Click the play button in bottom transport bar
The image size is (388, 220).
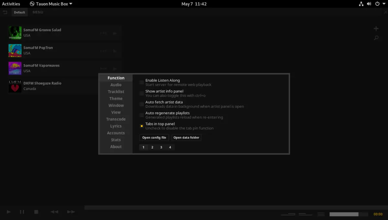(x=9, y=212)
